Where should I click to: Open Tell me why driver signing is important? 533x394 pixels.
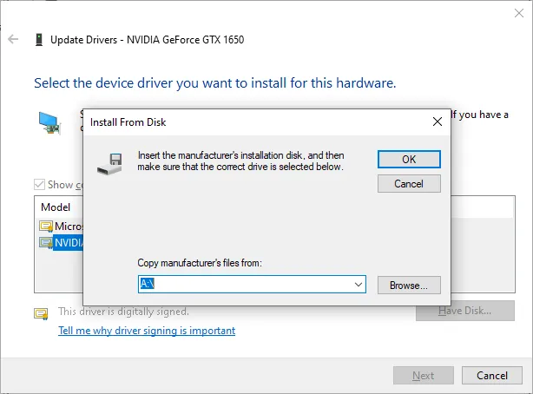click(146, 331)
